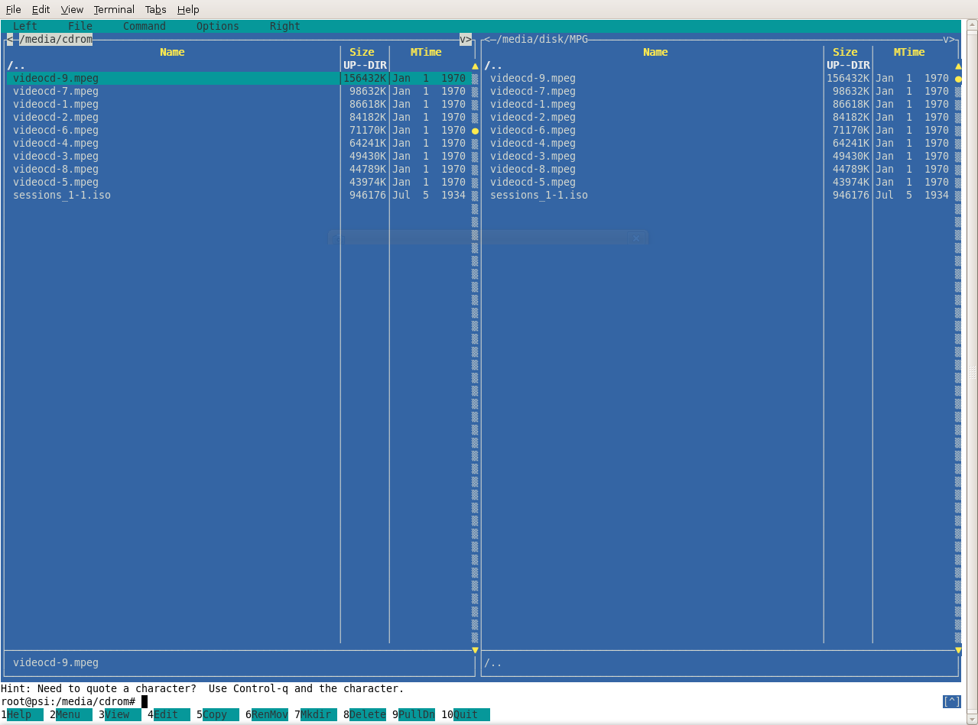978x725 pixels.
Task: Open the Options menu in Midnight Commander
Action: (217, 26)
